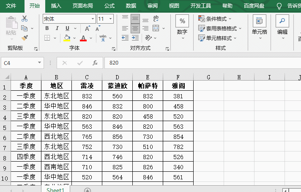Viewport: 301px width, 192px height.
Task: Select the Format Painter brush
Action: pos(25,38)
